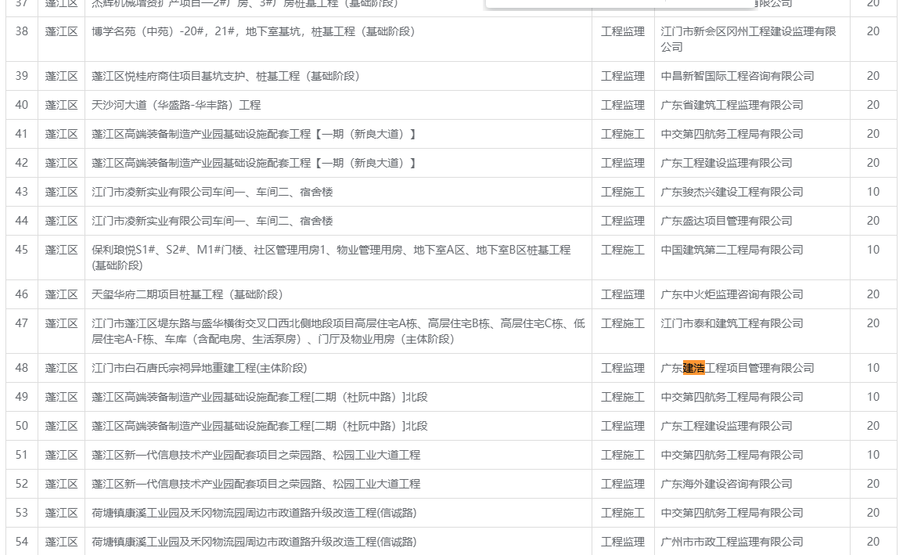Click company 广东骏杰兴建设工程有限公司
Image resolution: width=921 pixels, height=555 pixels.
pyautogui.click(x=732, y=192)
